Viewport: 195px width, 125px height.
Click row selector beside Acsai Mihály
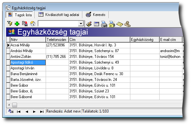click(x=8, y=45)
